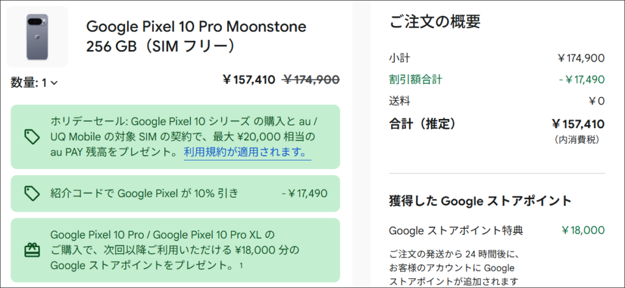
Task: Open the 利用規約が適用されます link
Action: pos(247,152)
